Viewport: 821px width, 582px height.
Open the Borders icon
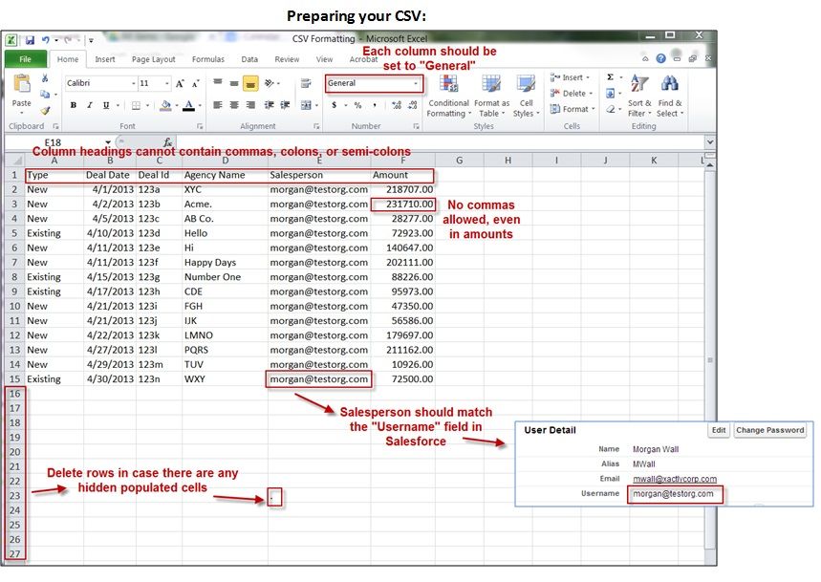click(x=136, y=105)
